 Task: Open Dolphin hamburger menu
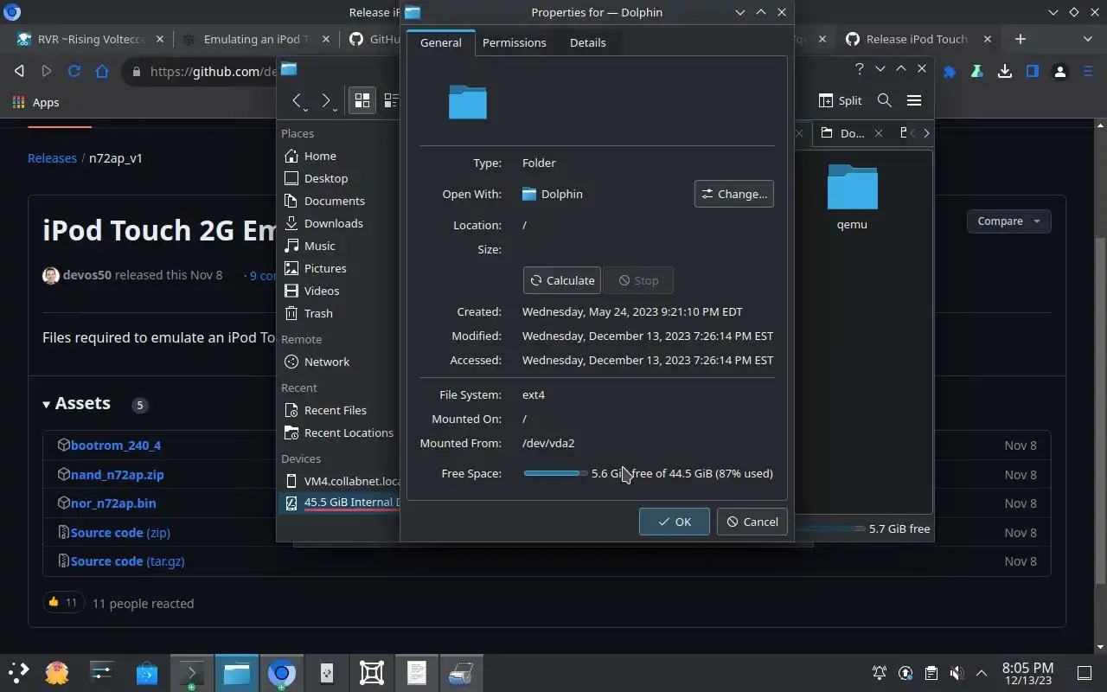tap(913, 100)
